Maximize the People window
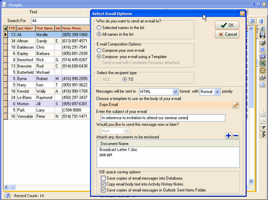Screen dimensions: 268x200 click(259, 4)
